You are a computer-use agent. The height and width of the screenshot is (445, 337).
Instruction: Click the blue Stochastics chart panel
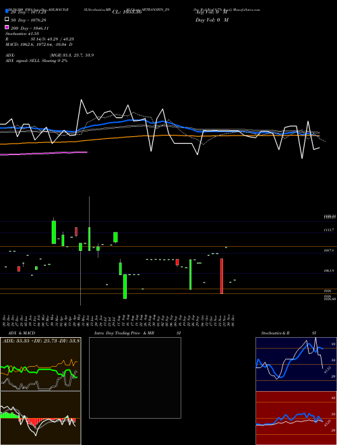[x=296, y=364]
